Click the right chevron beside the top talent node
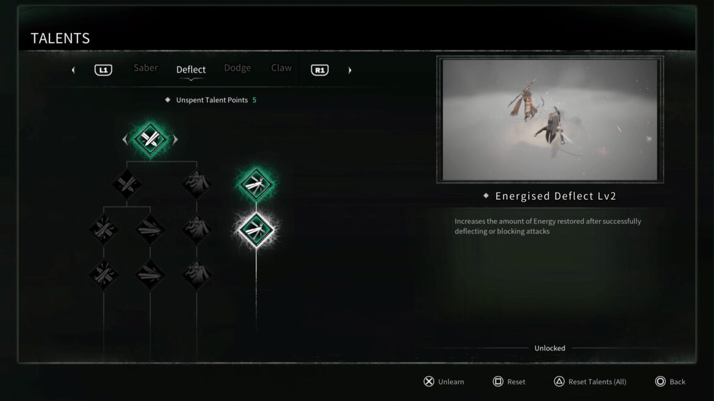This screenshot has width=714, height=401. pos(175,140)
